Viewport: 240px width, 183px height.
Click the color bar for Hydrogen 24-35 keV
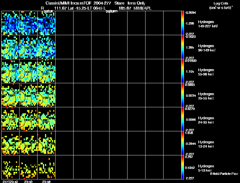click(182, 119)
